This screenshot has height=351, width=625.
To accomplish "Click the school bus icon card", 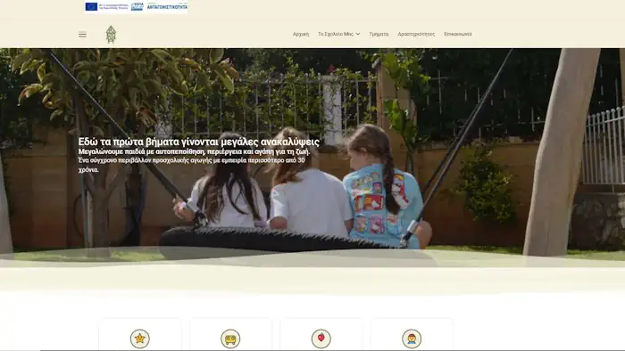I will 230,339.
